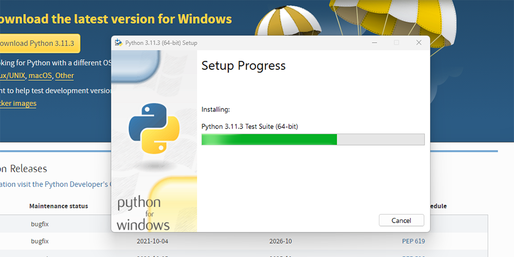Screen dimensions: 514x257
Task: Open the Linux/UNIX download link
Action: [x=12, y=76]
